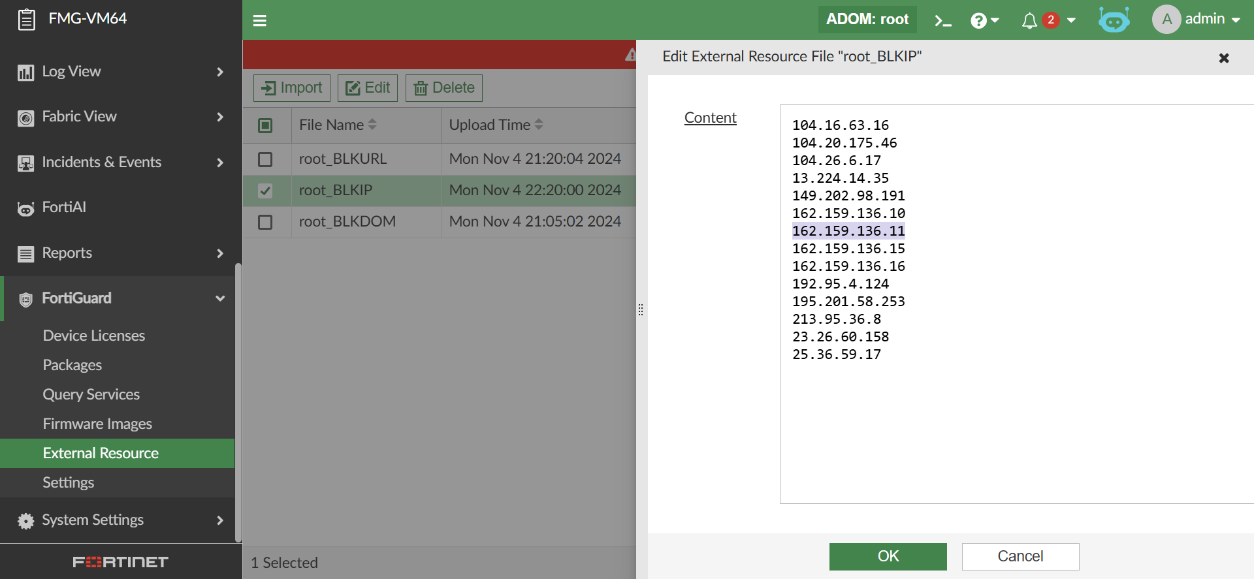Click the FortiGuard shield icon

[25, 299]
